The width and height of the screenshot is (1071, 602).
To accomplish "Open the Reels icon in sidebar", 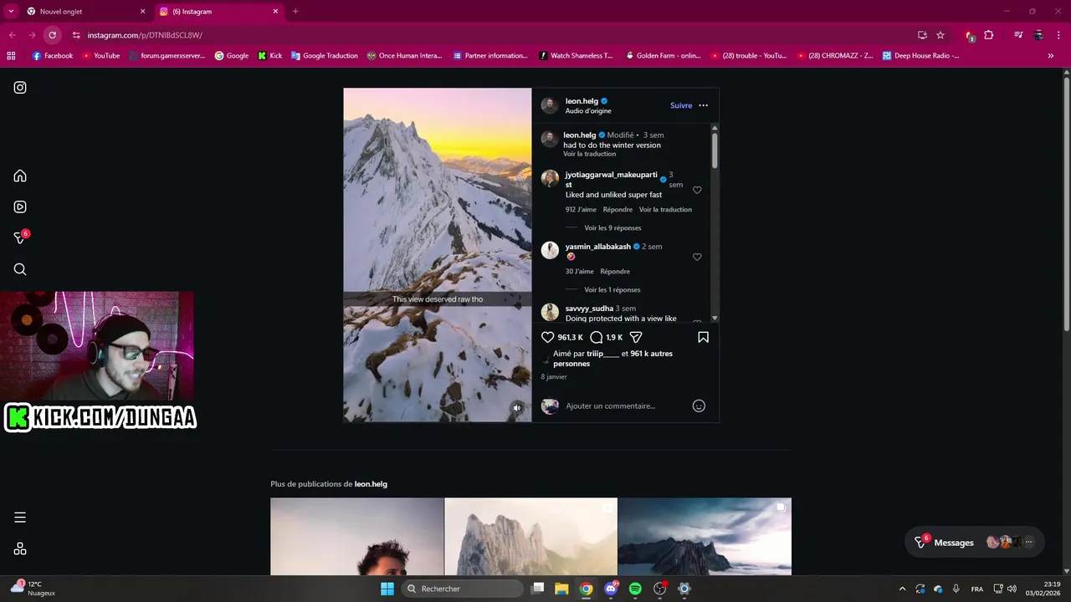I will point(20,207).
